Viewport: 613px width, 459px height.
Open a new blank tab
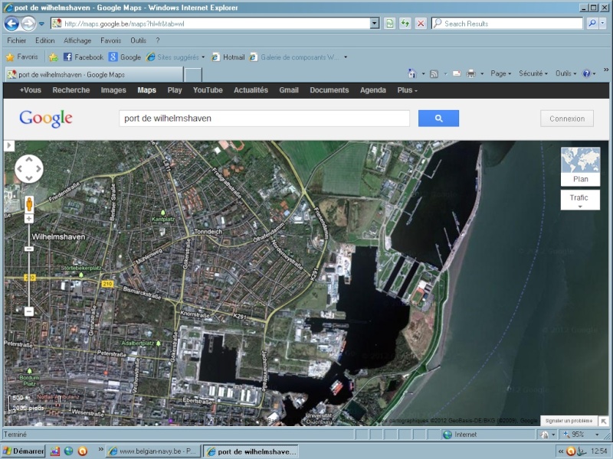[193, 74]
